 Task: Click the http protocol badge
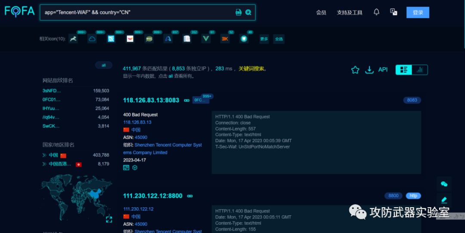pyautogui.click(x=413, y=196)
